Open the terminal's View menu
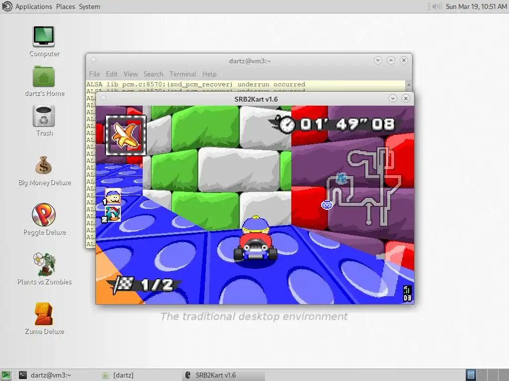 click(131, 74)
